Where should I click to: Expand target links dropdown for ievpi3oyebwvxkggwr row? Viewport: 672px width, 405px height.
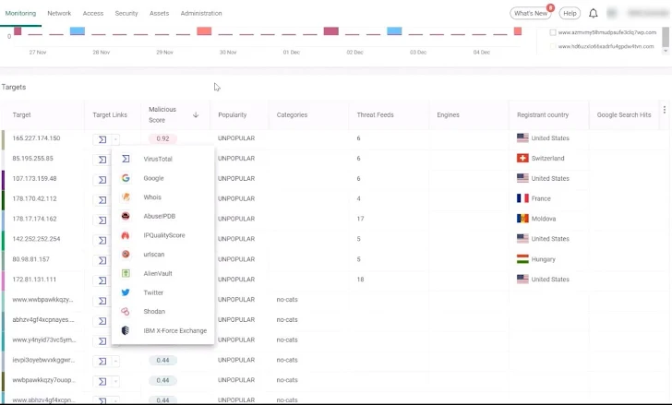pos(115,361)
